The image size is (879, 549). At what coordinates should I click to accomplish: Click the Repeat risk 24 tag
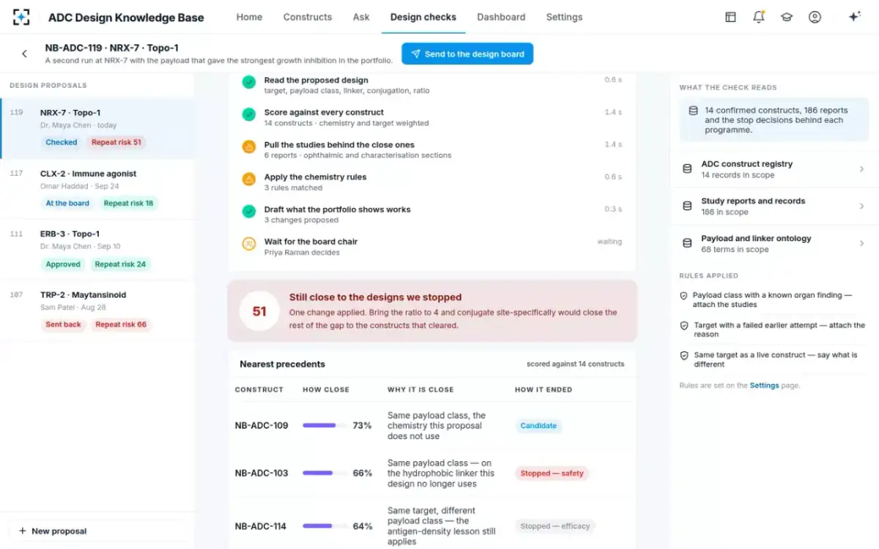point(120,264)
